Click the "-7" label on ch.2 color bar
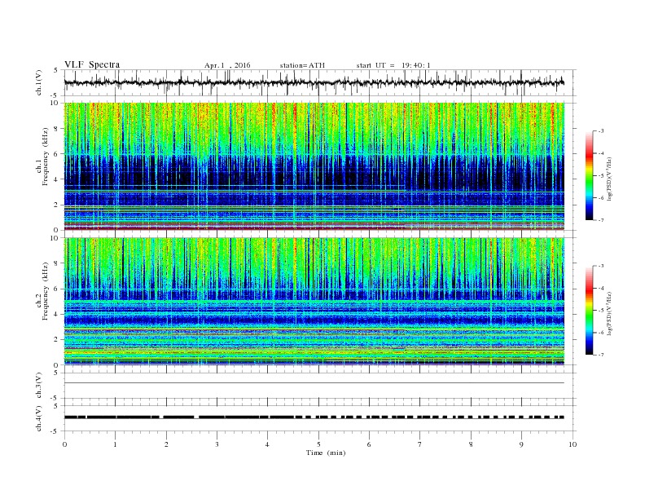 pos(601,355)
